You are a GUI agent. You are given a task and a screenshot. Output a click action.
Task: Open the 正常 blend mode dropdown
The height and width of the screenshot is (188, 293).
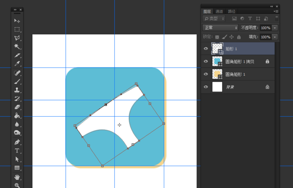coord(220,28)
